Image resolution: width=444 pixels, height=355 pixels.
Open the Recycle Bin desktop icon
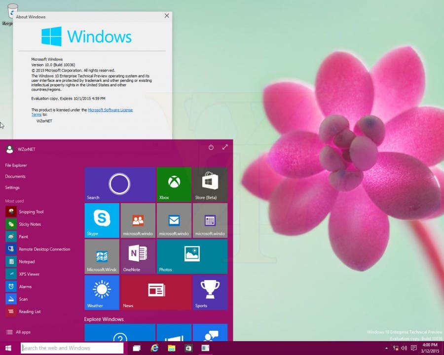[11, 14]
